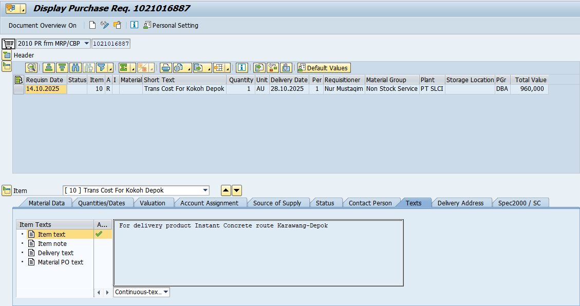The height and width of the screenshot is (306, 580).
Task: Click the item details magnifier icon
Action: click(32, 68)
